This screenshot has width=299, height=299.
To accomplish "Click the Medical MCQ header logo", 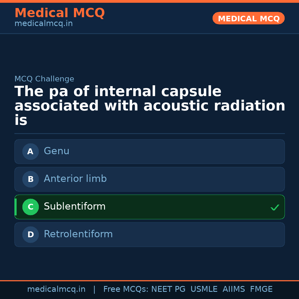I will click(x=60, y=13).
